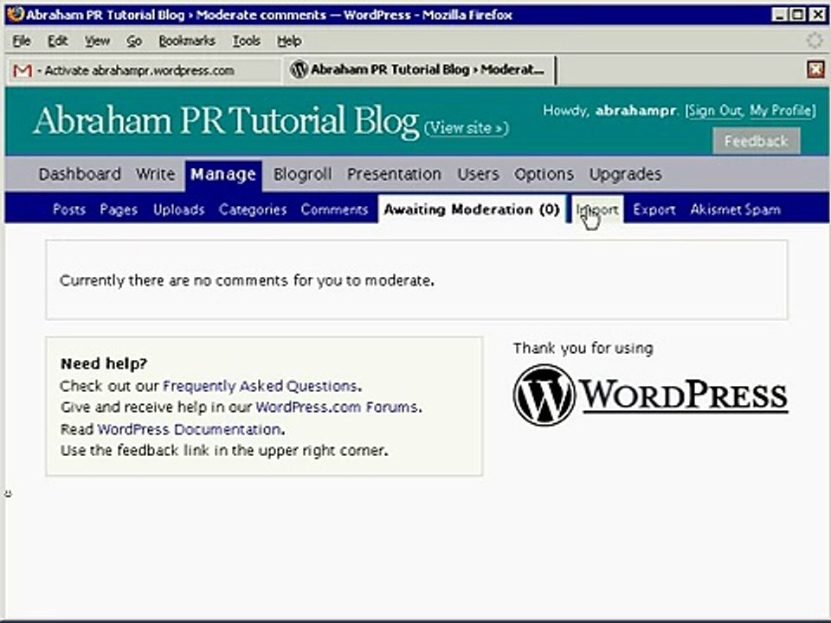Minimize the Firefox window
The width and height of the screenshot is (831, 623).
tap(779, 15)
